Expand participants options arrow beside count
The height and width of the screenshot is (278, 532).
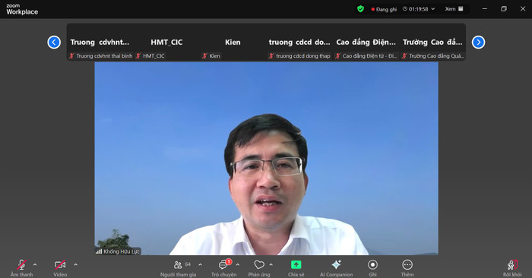pos(200,265)
